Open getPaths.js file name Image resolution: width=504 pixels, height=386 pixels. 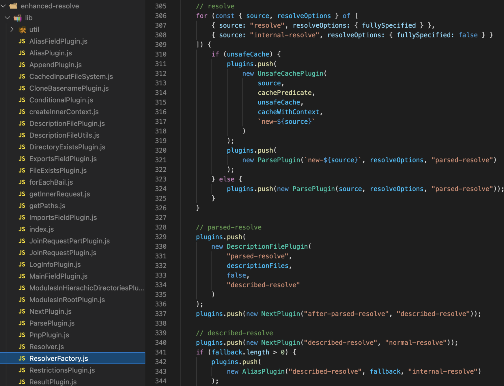click(x=47, y=206)
